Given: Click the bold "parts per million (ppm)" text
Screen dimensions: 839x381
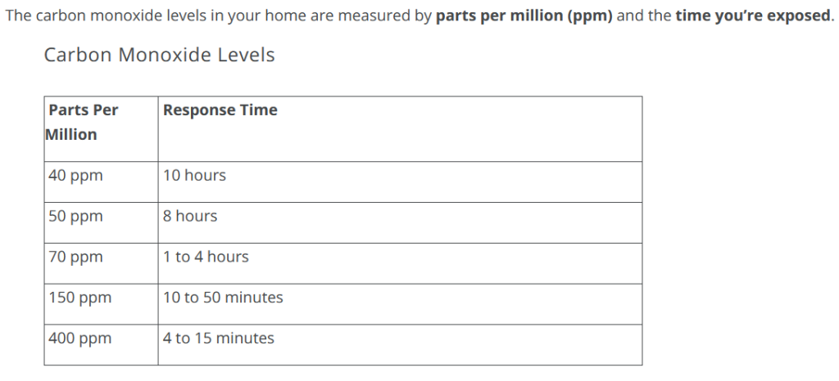Looking at the screenshot, I should (524, 17).
